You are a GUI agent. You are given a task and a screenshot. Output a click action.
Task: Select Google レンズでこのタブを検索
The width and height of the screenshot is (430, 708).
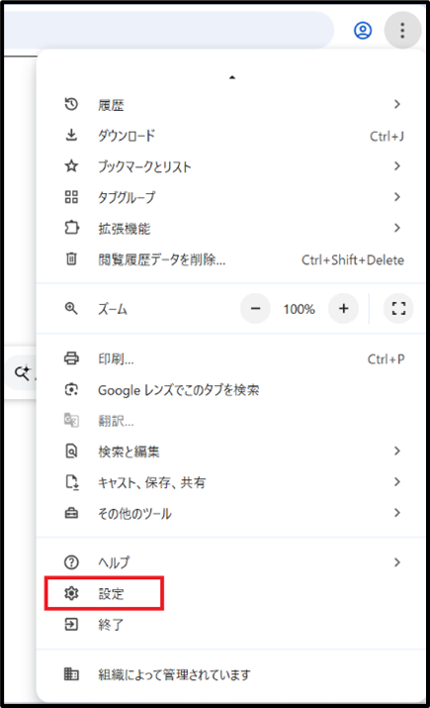pos(230,390)
